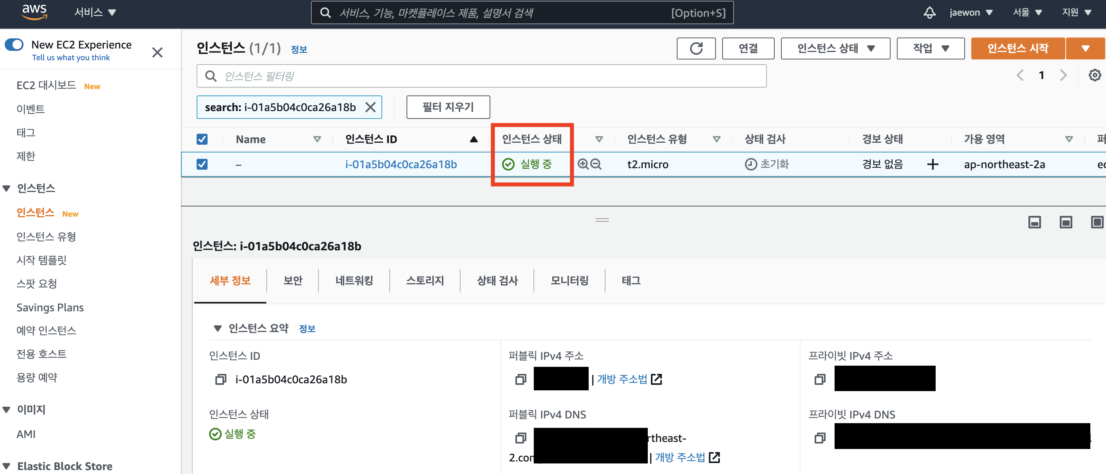Maximize details panel with rightmost layout icon
Screen dimensions: 1106x474
point(1097,222)
